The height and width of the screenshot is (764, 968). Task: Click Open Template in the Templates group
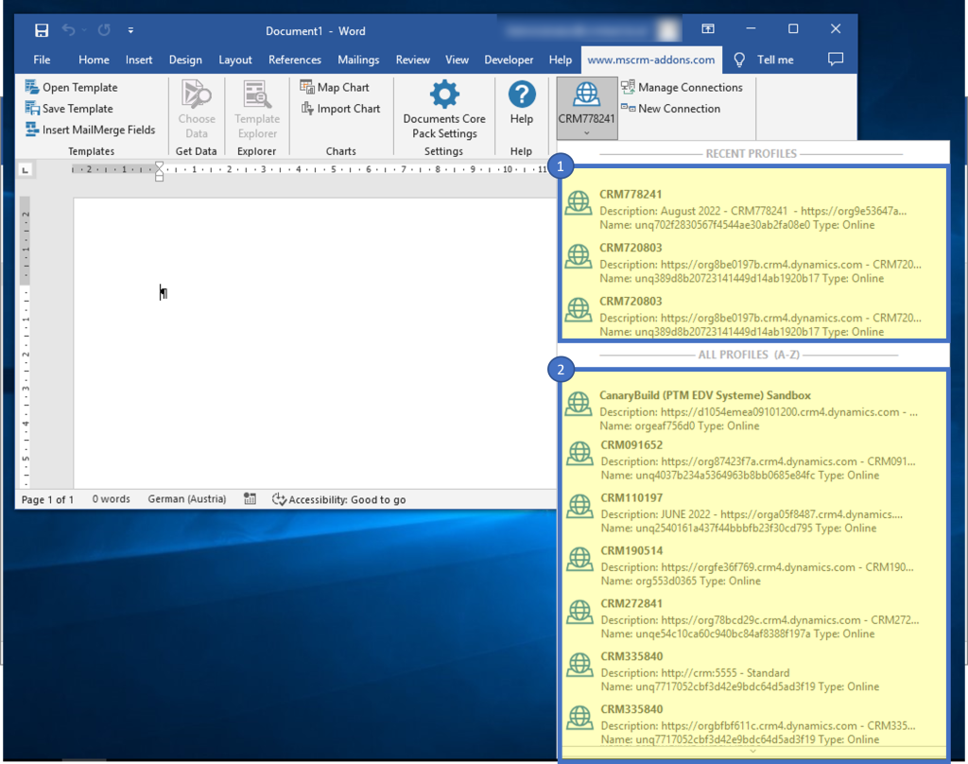[x=71, y=87]
